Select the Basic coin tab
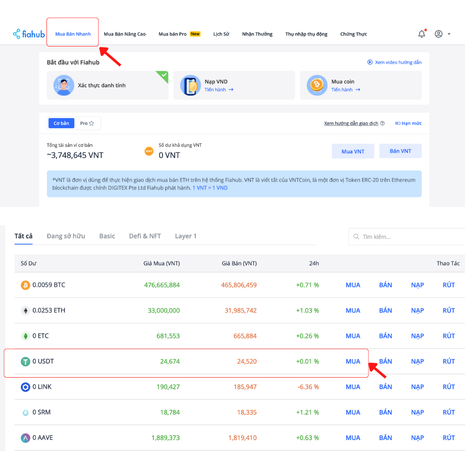 107,236
